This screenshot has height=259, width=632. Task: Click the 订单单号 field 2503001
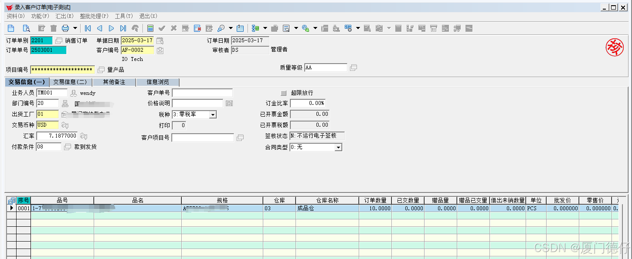pyautogui.click(x=48, y=50)
